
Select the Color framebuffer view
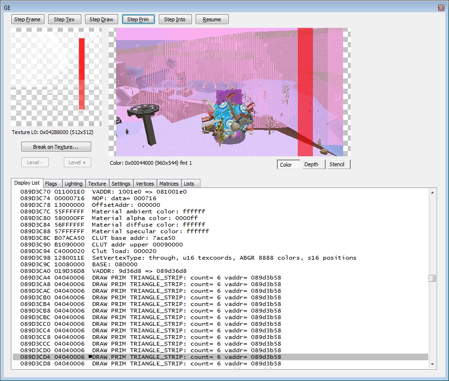pos(286,164)
